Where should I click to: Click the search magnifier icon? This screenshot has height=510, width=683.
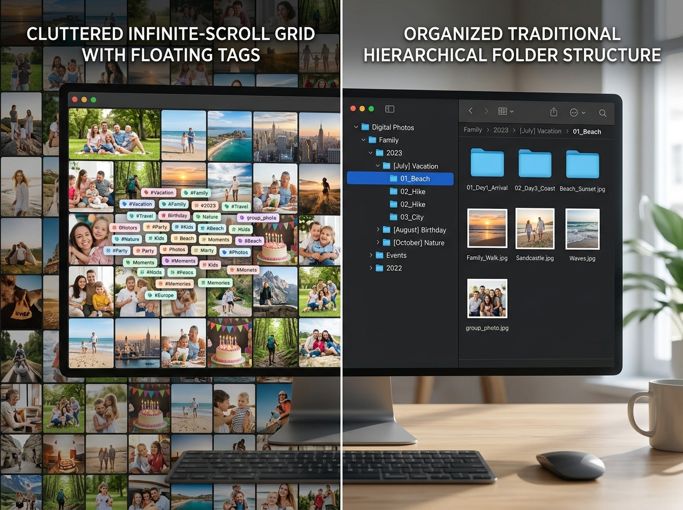click(x=603, y=113)
